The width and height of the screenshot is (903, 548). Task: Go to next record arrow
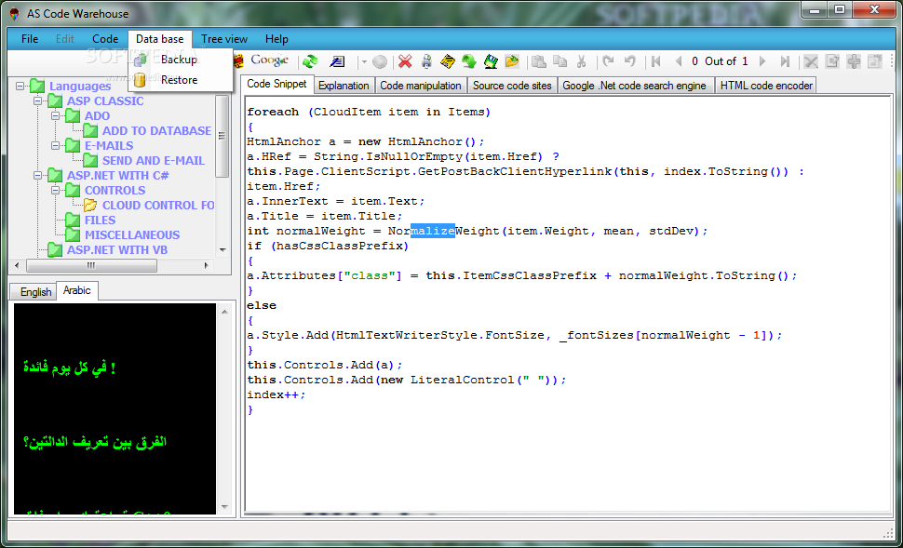763,61
